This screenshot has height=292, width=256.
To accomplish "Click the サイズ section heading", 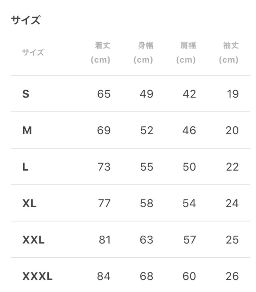I will click(x=26, y=20).
